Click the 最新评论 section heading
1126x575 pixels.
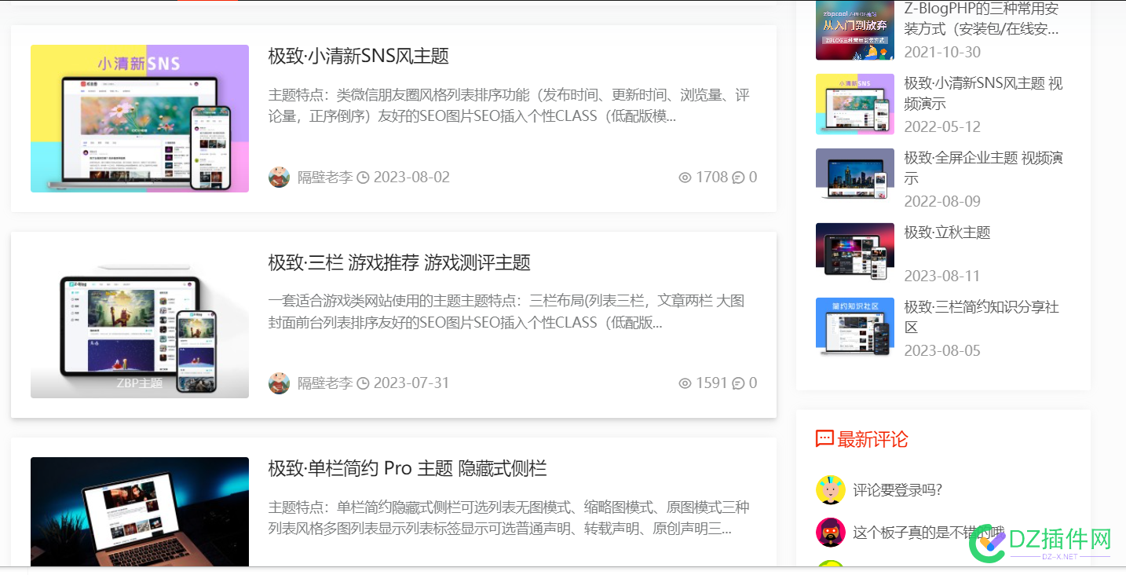(872, 439)
